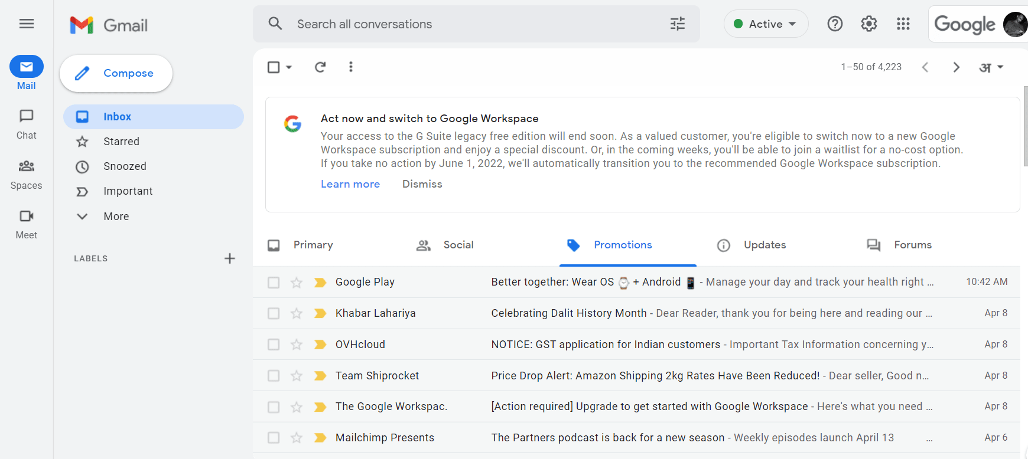Click the Compose button
Screen dimensions: 1028x459
tap(116, 73)
